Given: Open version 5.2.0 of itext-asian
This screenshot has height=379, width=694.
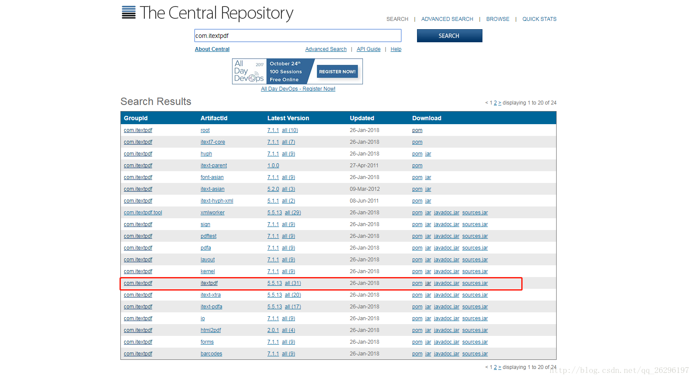Looking at the screenshot, I should pos(273,189).
